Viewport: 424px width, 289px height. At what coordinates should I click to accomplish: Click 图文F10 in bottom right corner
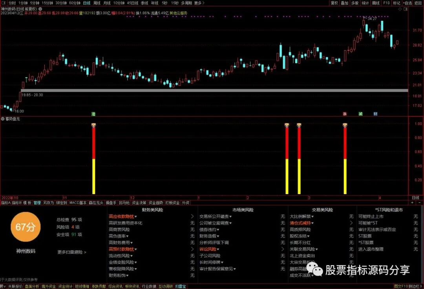(401, 286)
